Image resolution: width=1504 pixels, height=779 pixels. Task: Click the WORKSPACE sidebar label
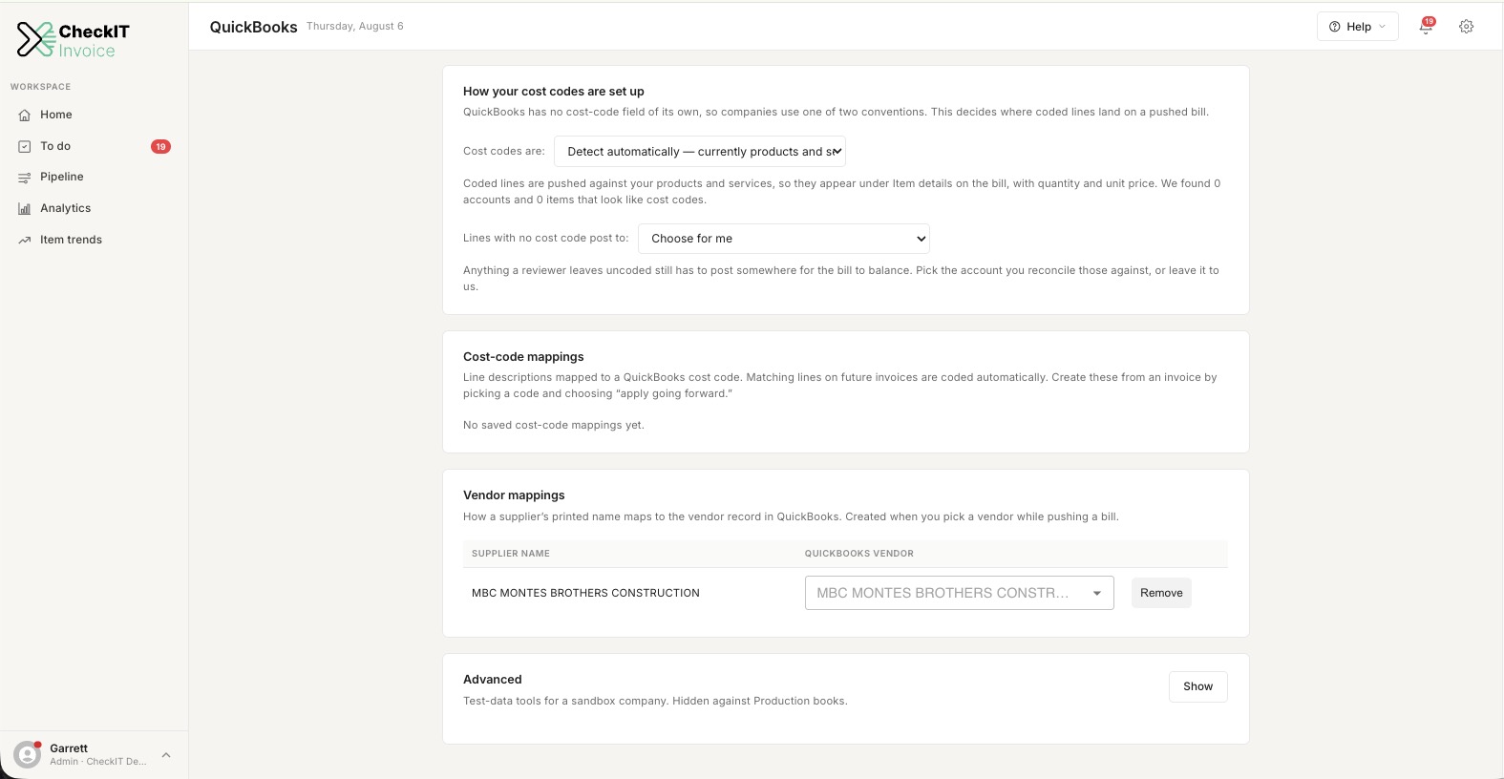pos(41,87)
